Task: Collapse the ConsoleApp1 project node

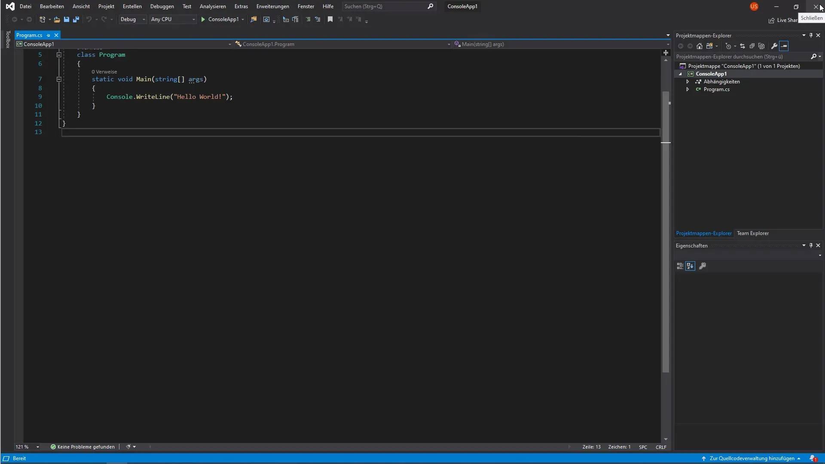Action: (x=680, y=74)
